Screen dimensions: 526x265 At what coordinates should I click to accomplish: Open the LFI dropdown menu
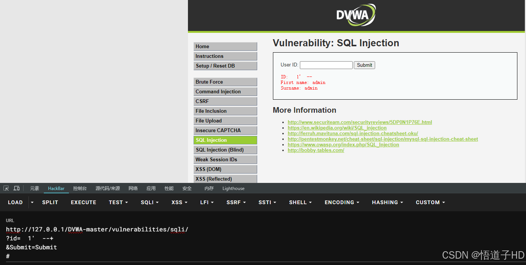click(207, 202)
